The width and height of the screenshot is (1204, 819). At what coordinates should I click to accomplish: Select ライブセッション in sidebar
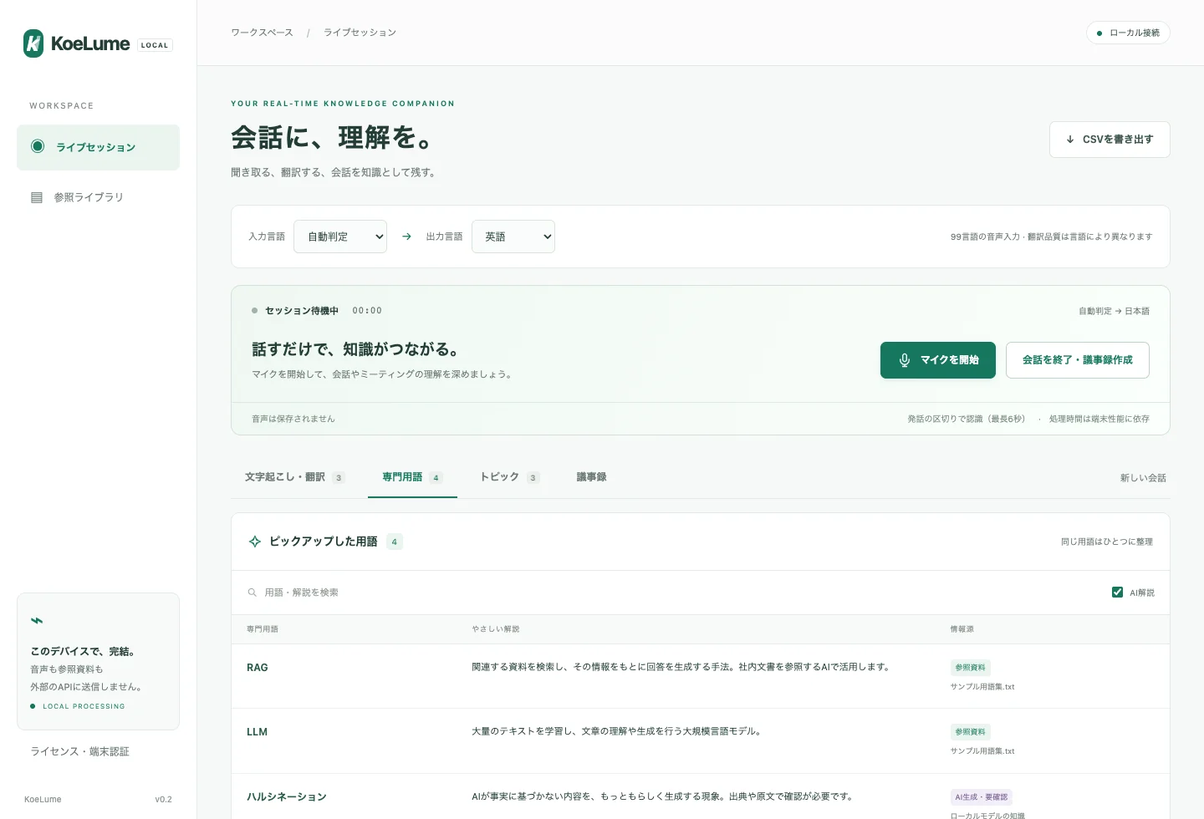[98, 147]
